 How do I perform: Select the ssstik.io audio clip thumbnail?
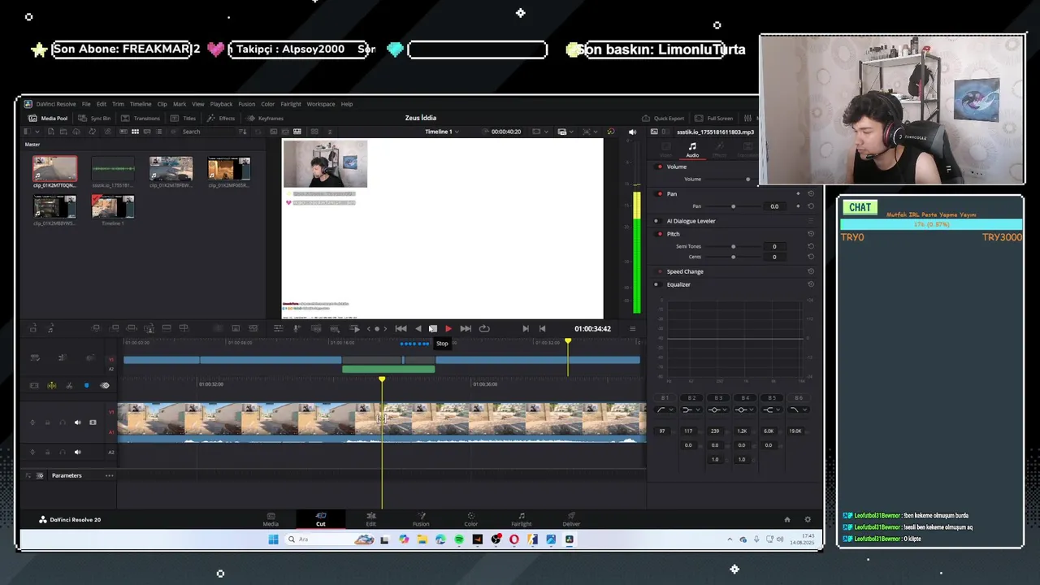(x=113, y=168)
